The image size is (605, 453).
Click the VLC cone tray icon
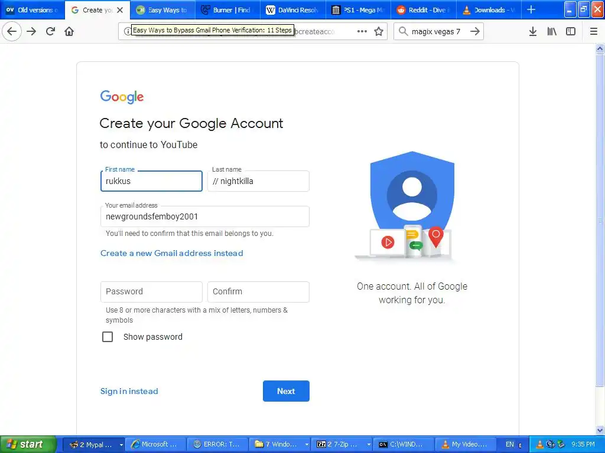(x=540, y=445)
